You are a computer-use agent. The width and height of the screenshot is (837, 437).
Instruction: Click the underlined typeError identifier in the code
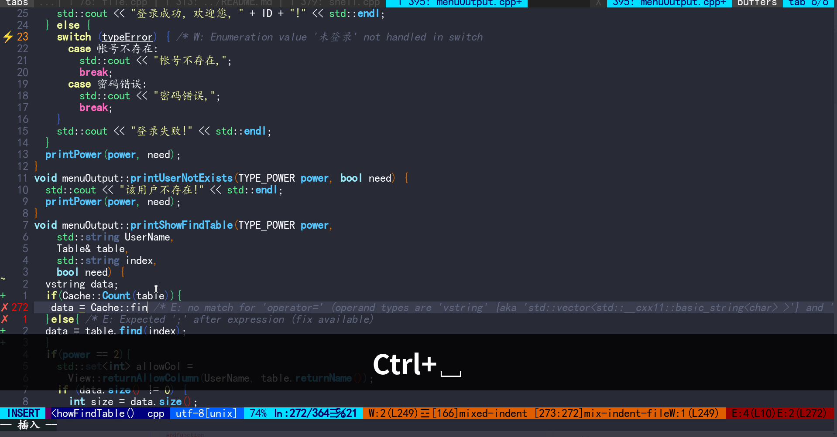pyautogui.click(x=127, y=37)
